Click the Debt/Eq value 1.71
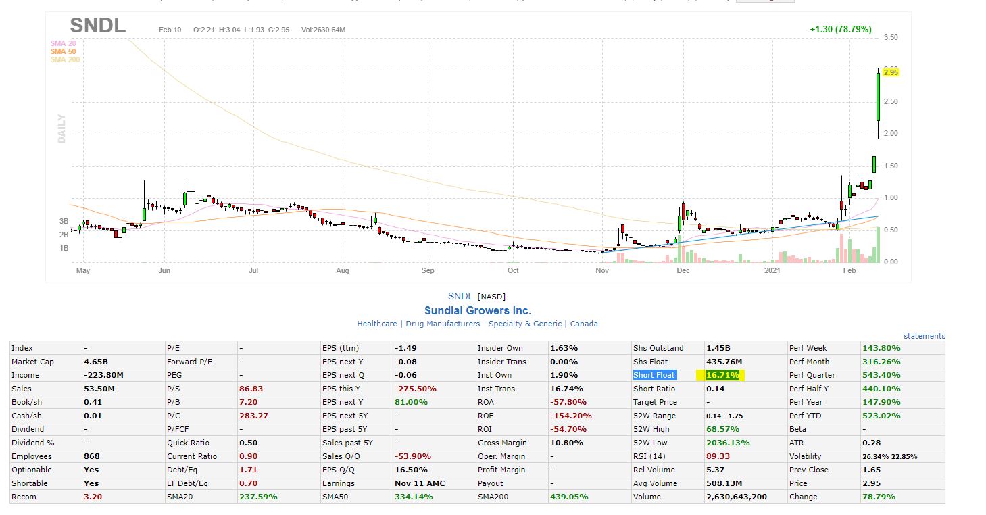The image size is (986, 515). [x=248, y=470]
